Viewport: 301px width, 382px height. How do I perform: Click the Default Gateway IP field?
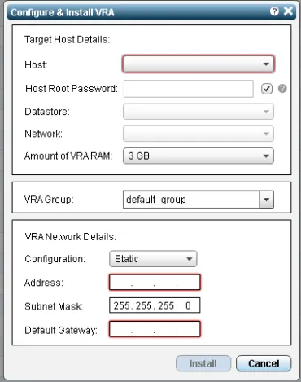[155, 329]
